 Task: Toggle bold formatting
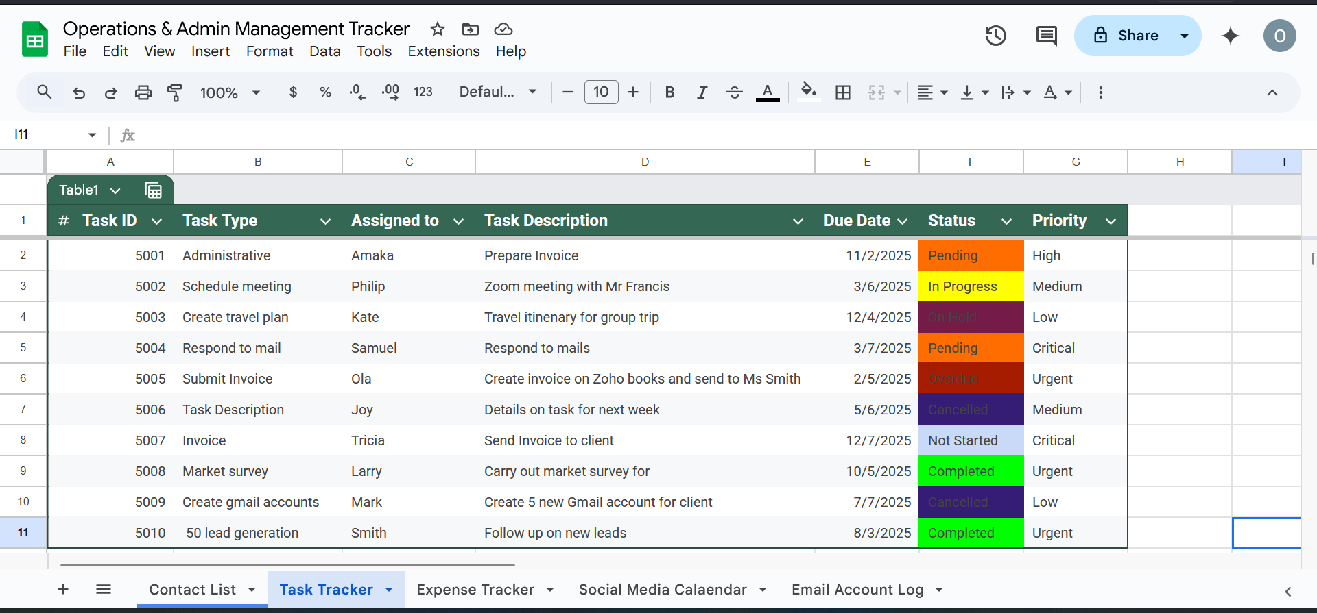coord(670,92)
